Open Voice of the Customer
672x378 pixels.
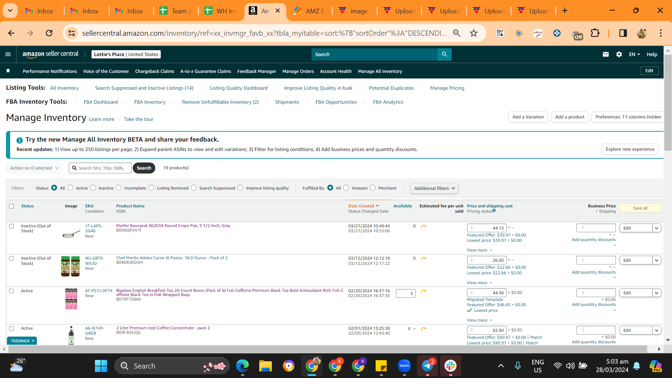click(106, 71)
